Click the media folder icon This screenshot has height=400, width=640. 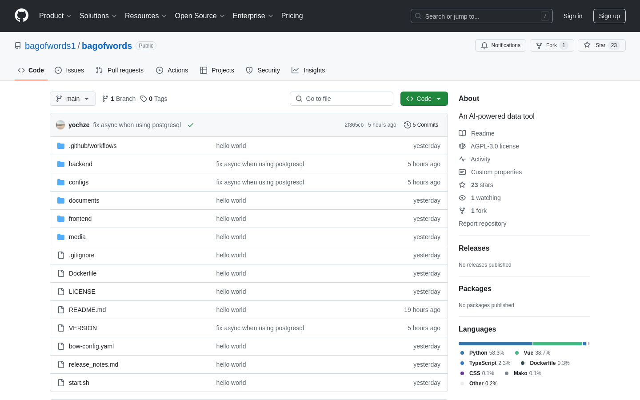pos(61,237)
